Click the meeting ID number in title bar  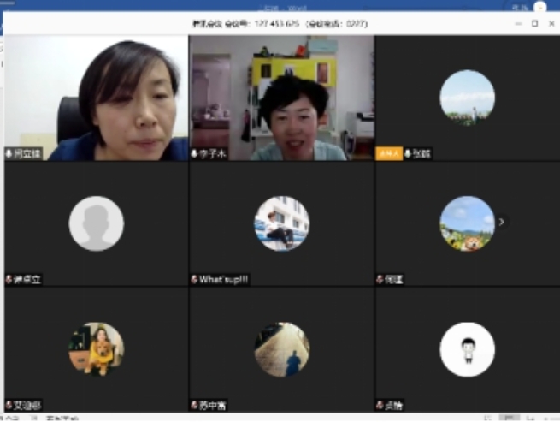pos(274,24)
